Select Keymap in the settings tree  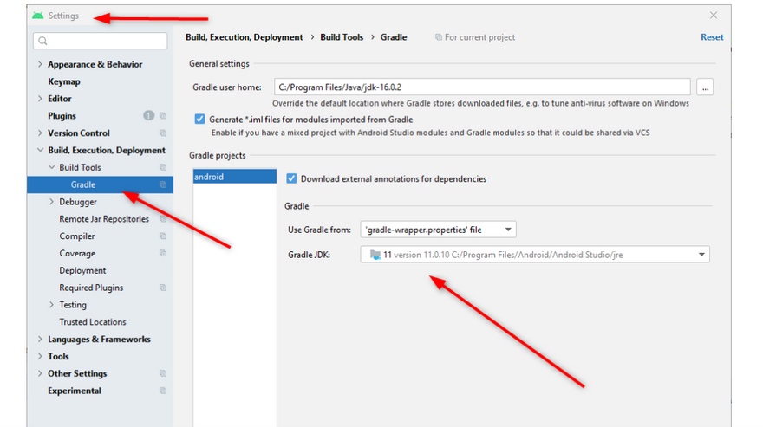click(x=64, y=81)
